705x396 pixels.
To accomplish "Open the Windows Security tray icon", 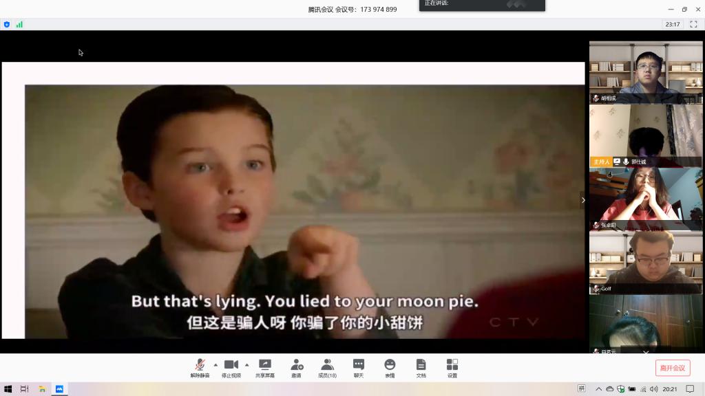I will (x=621, y=389).
